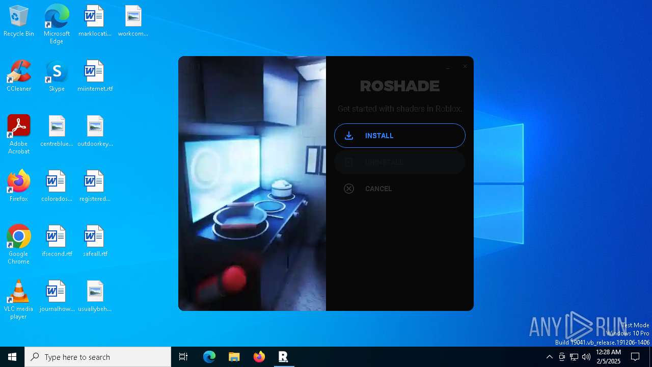
Task: Select the Firefox desktop shortcut
Action: point(19,187)
